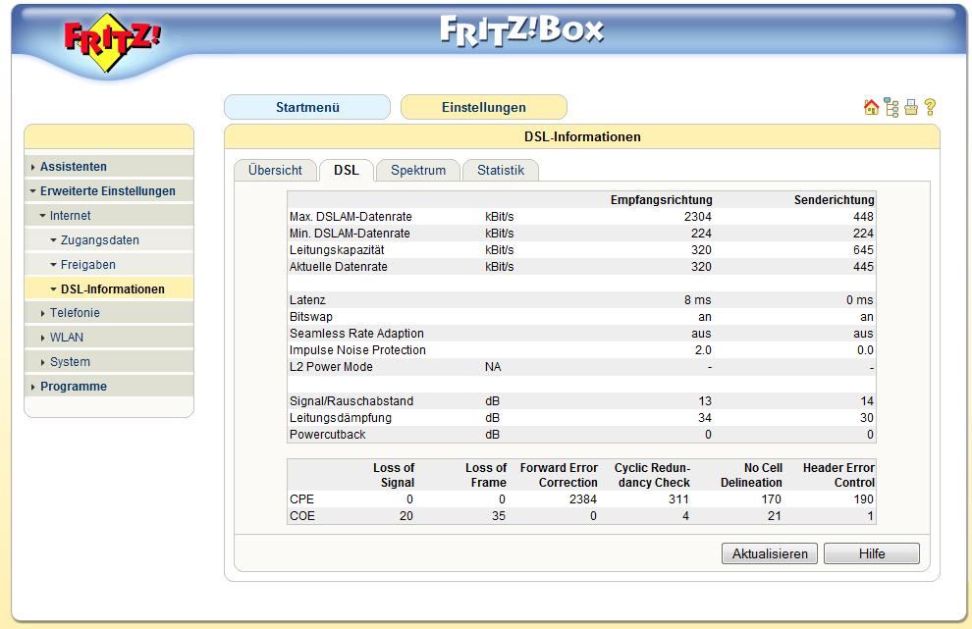Open the Internet link in the sidebar
972x629 pixels.
point(70,216)
